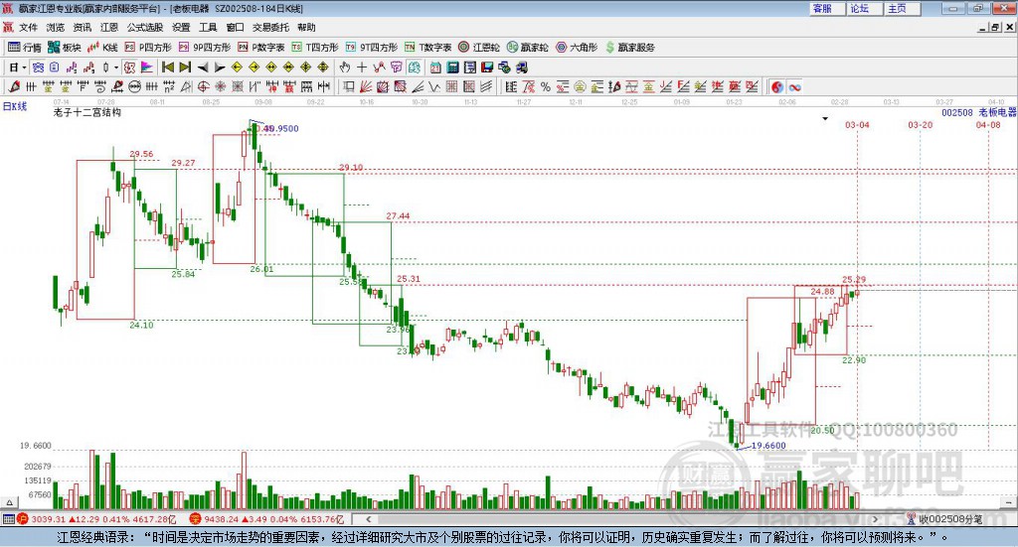Click the small dropdown triangle above chart
Image resolution: width=1018 pixels, height=547 pixels.
tap(825, 118)
